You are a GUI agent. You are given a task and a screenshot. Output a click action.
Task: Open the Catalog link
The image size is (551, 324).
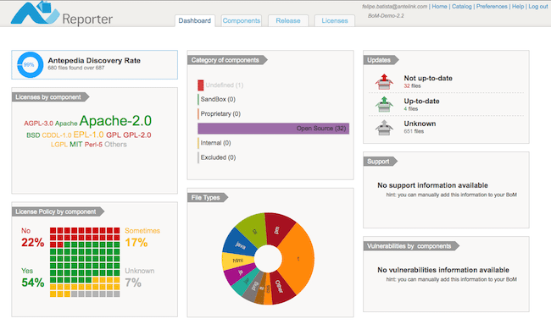tap(461, 6)
